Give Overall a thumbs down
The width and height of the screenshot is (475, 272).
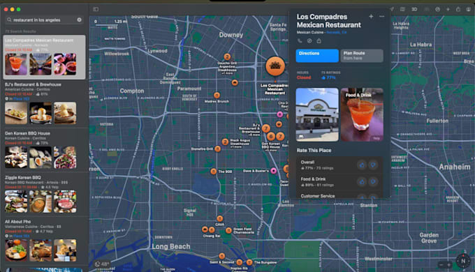(x=373, y=165)
